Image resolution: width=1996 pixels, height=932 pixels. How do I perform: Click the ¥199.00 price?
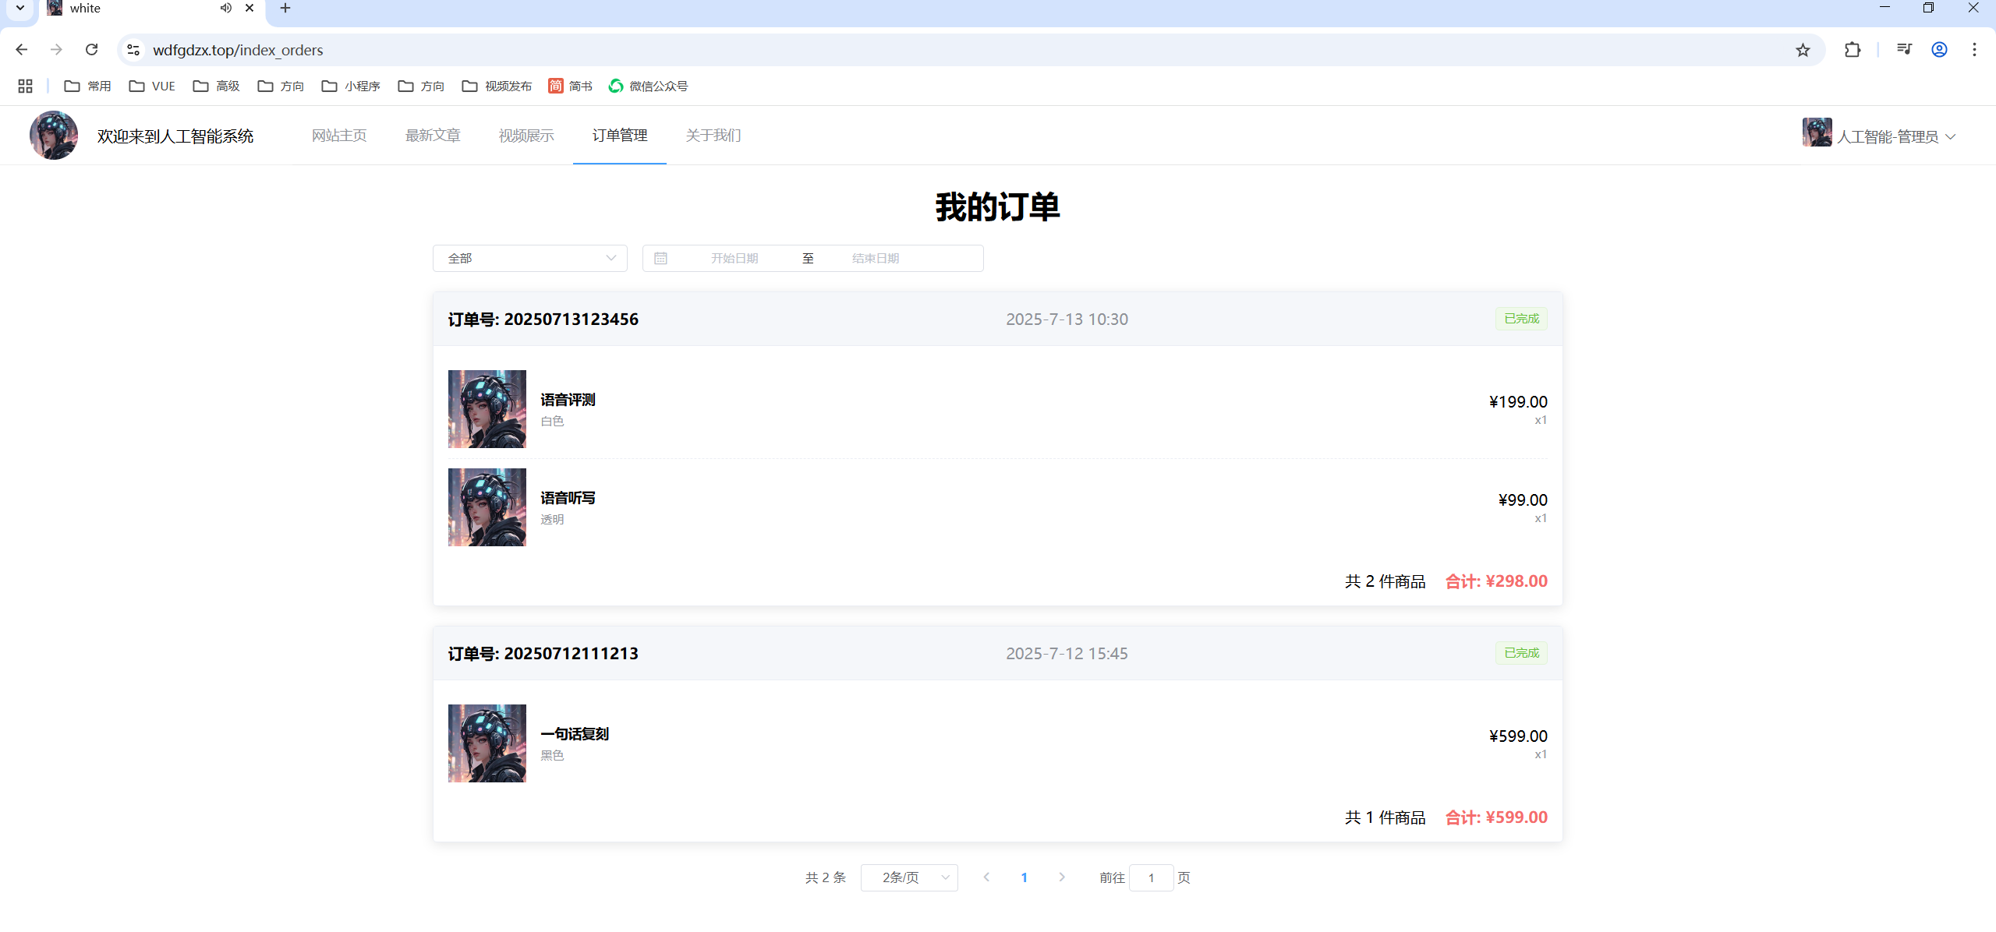click(x=1518, y=402)
